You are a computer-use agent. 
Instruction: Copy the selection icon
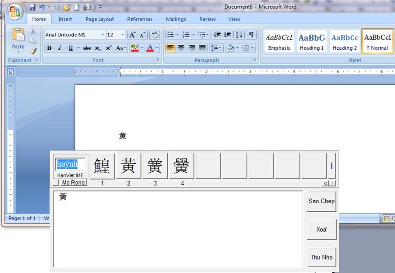click(33, 41)
